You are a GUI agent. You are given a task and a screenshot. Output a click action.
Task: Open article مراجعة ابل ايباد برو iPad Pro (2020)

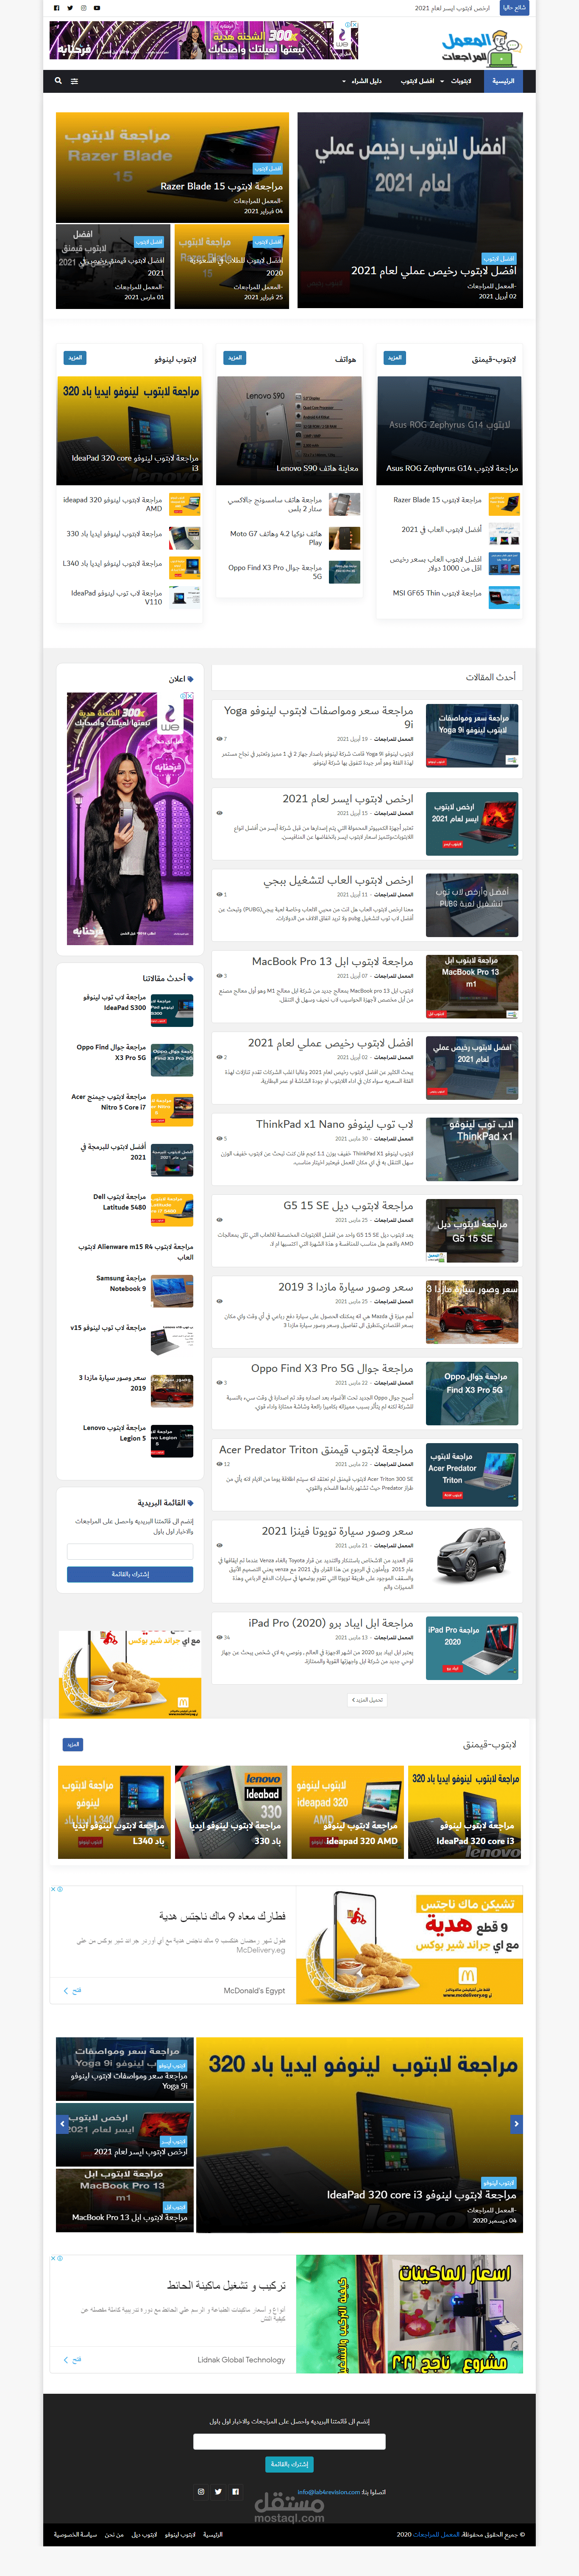tap(331, 1623)
